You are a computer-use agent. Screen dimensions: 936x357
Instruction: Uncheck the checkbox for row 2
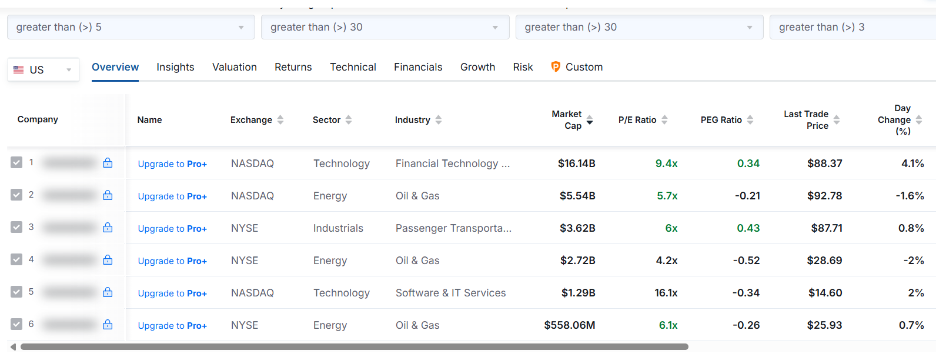[16, 195]
